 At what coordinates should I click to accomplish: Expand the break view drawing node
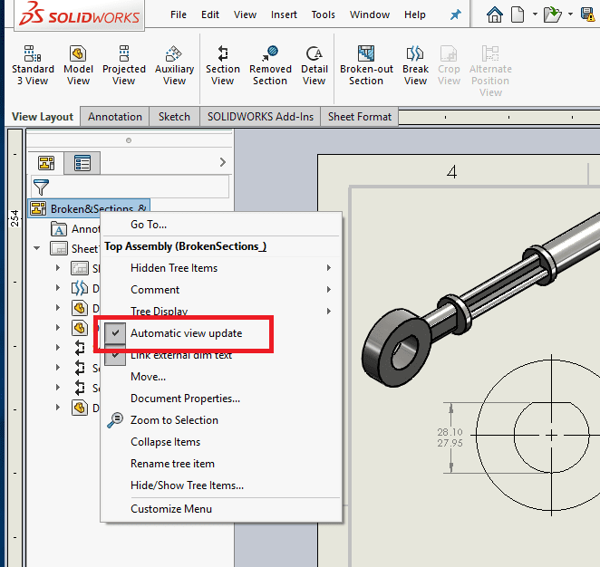tap(58, 287)
